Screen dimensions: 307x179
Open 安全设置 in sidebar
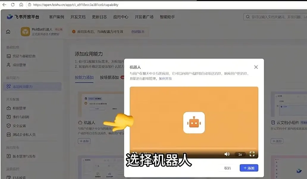click(19, 126)
